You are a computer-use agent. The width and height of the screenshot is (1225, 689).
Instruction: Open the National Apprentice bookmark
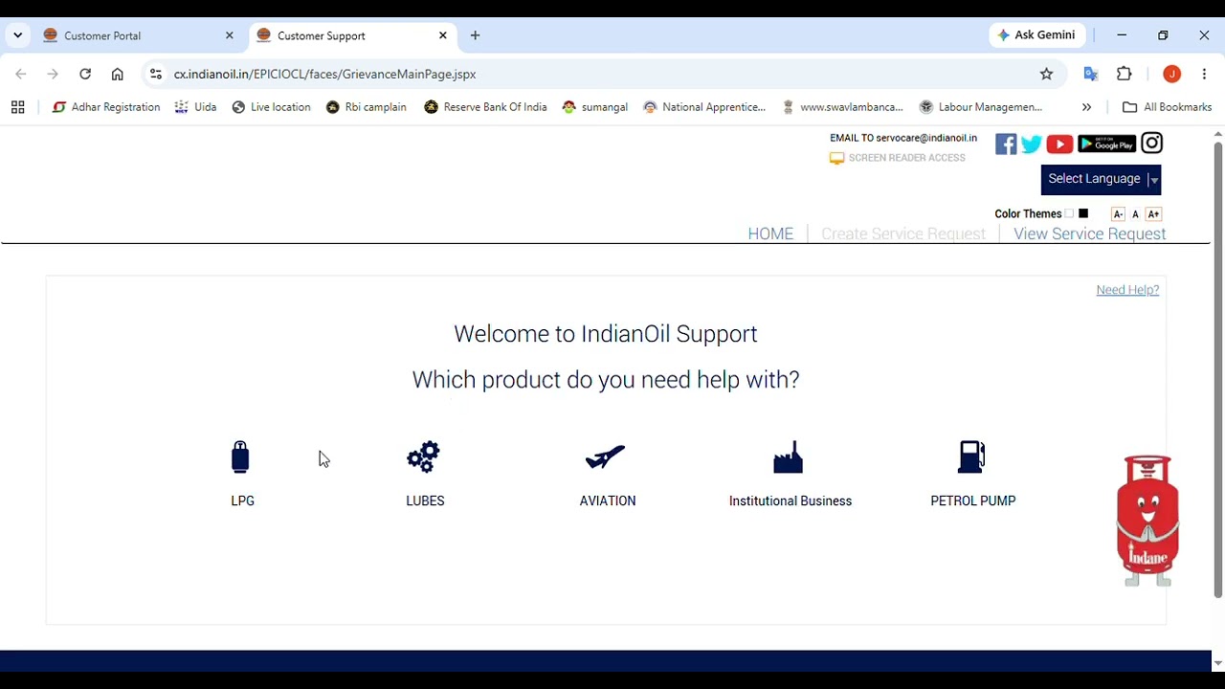click(704, 107)
